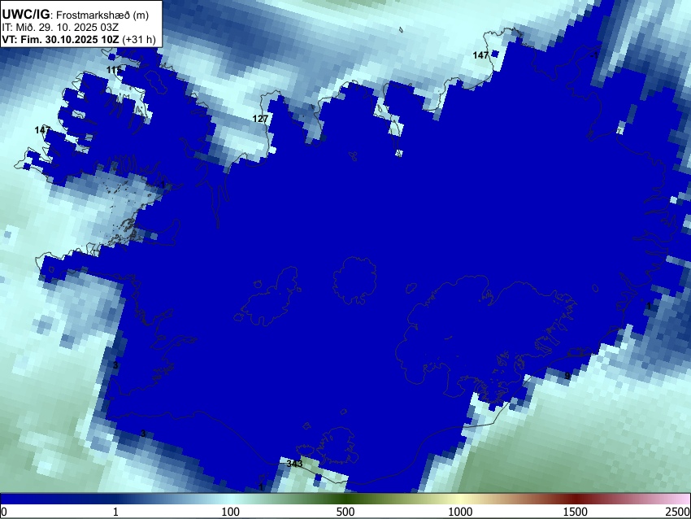Click the color scale tick label 1500

click(x=576, y=512)
